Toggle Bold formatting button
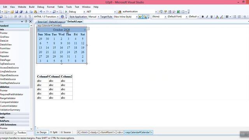The image size is (249, 140). point(203,17)
